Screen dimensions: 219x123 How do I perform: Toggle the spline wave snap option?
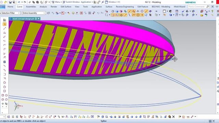[134, 15]
